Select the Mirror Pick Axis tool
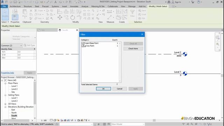The height and width of the screenshot is (126, 224). point(72,12)
